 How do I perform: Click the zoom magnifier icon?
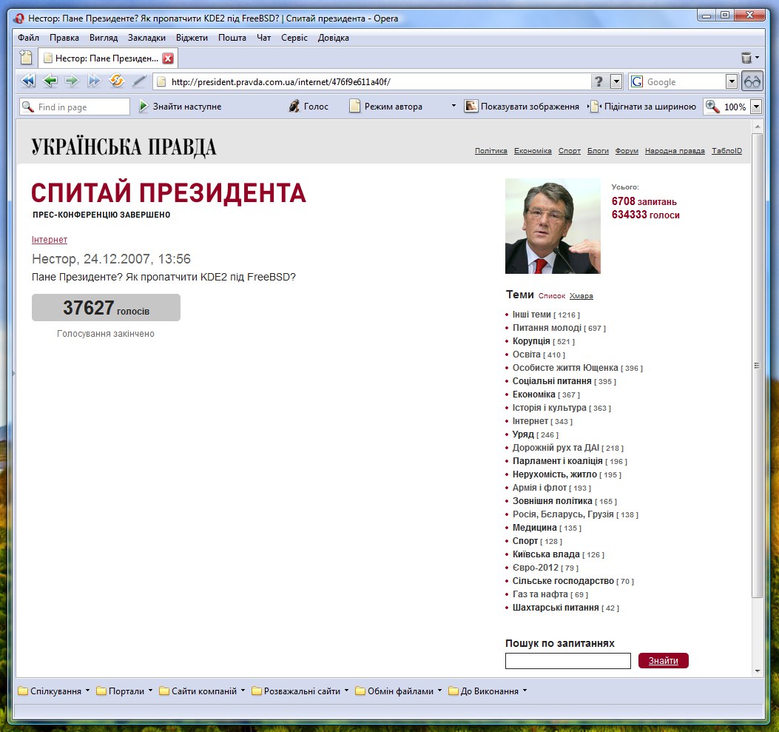(712, 107)
